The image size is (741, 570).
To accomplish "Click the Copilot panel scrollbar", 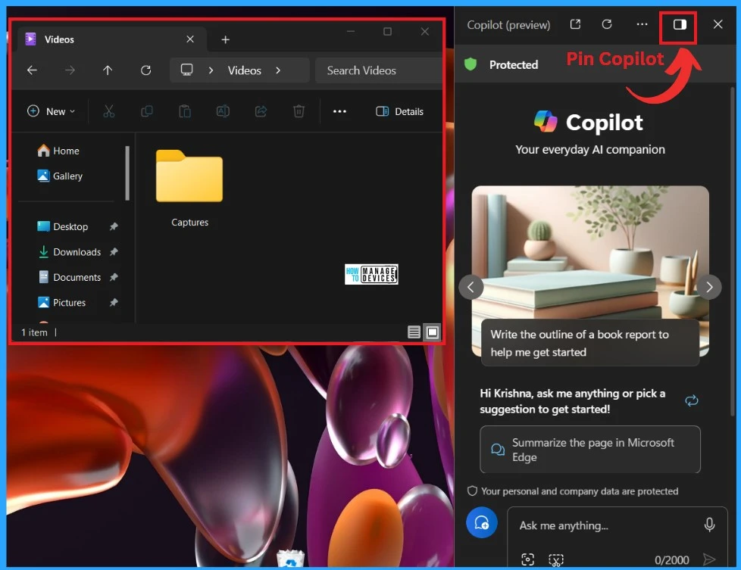I will tap(733, 251).
